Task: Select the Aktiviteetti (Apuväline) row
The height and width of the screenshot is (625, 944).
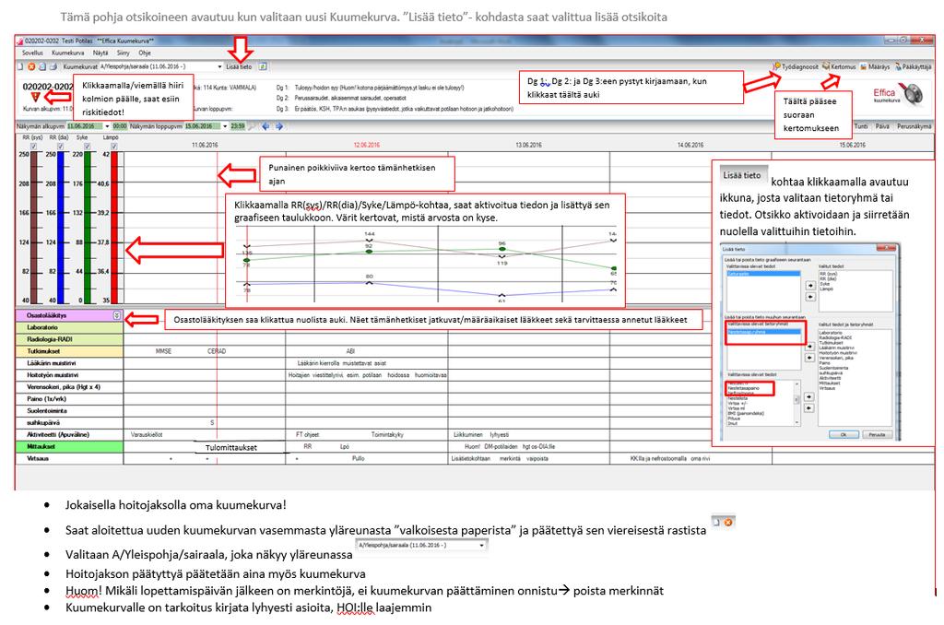Action: point(69,435)
